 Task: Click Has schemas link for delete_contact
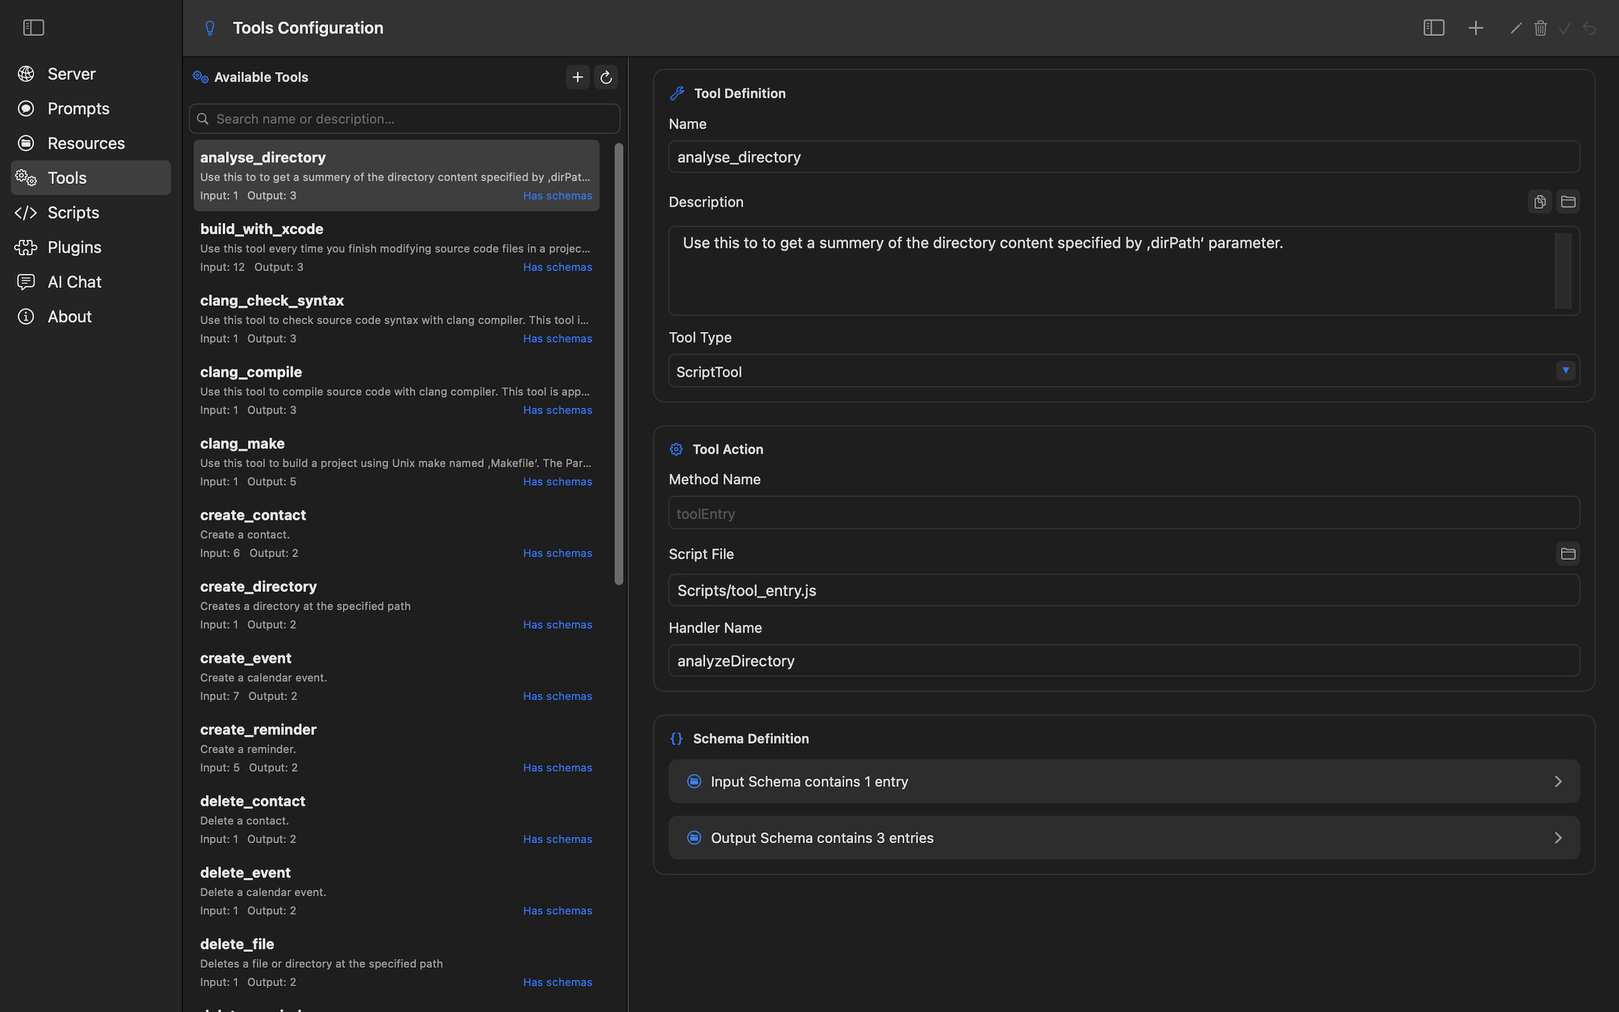557,839
